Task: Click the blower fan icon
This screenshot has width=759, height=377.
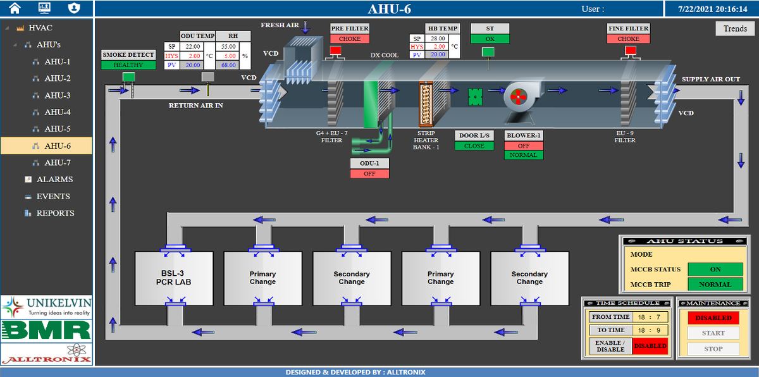Action: coord(522,97)
